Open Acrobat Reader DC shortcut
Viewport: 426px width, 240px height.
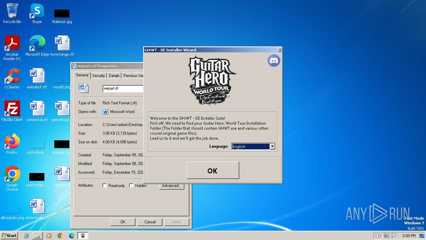[x=12, y=48]
